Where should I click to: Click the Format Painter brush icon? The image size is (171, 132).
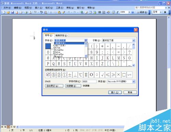pos(64,12)
